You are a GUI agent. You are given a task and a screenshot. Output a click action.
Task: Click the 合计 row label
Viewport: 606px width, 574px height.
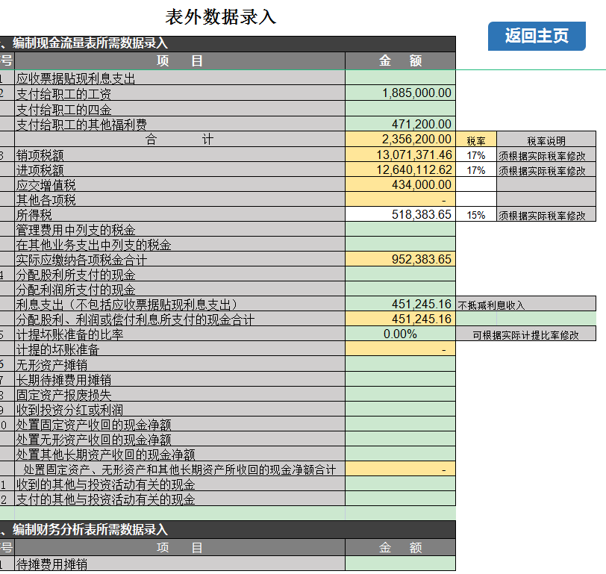click(x=180, y=139)
